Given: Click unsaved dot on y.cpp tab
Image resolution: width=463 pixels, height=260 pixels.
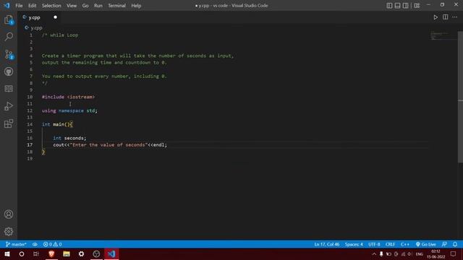Looking at the screenshot, I should coord(55,17).
